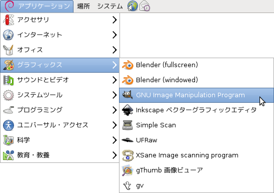Expand the インターネット submenu arrow
The width and height of the screenshot is (274, 193).
pyautogui.click(x=114, y=35)
